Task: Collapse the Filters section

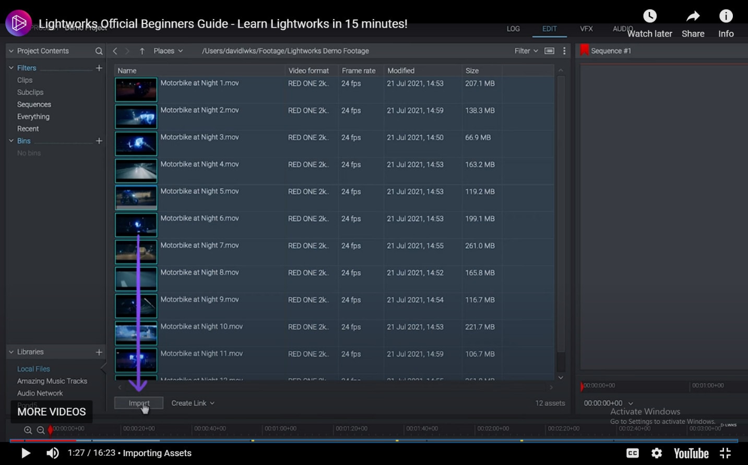Action: point(11,68)
